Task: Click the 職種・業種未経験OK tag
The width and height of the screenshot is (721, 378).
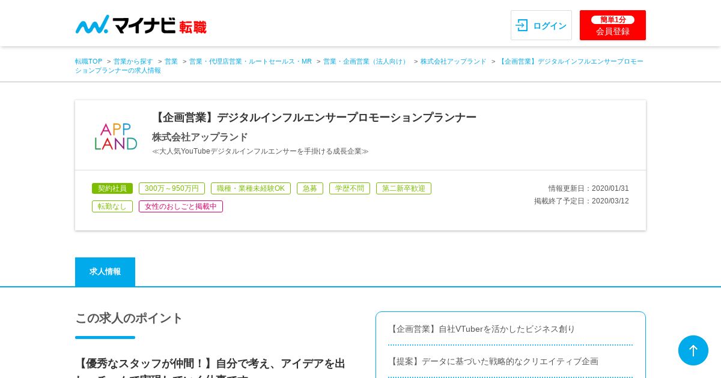Action: coord(251,188)
